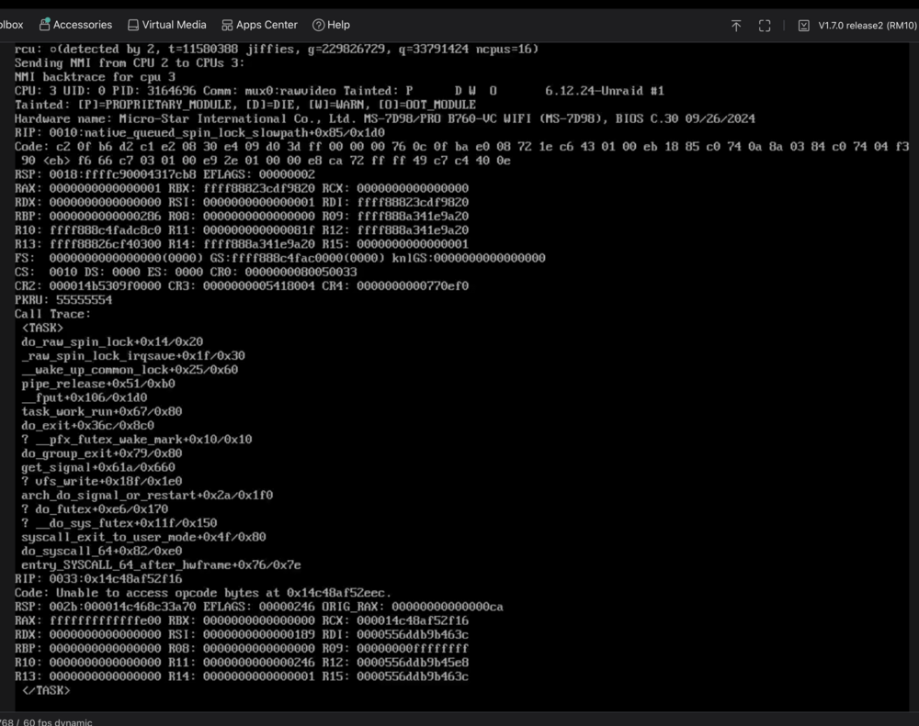Open the Accessories menu

tap(75, 25)
